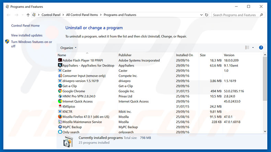The width and height of the screenshot is (271, 152).
Task: Click the Get-a-Clip program icon
Action: [60, 86]
